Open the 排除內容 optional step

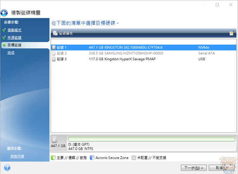[17, 156]
